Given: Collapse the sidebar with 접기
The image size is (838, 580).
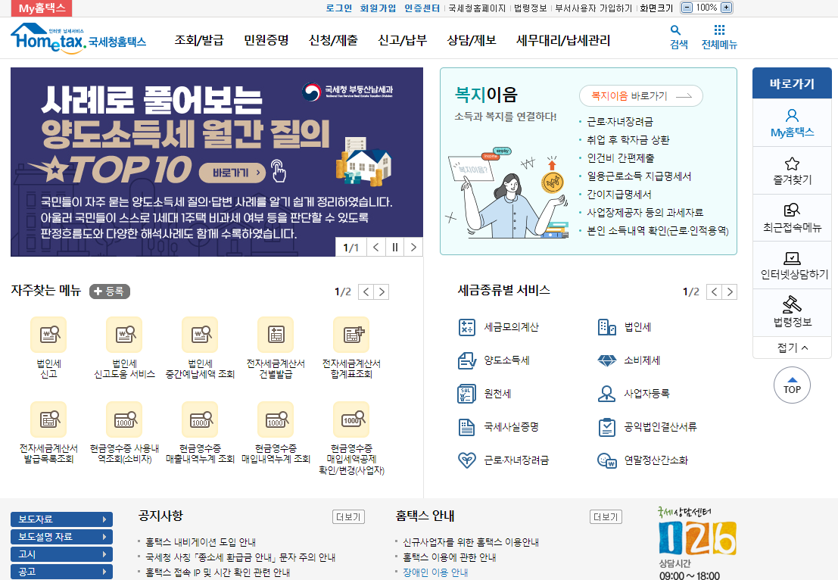Looking at the screenshot, I should [792, 348].
